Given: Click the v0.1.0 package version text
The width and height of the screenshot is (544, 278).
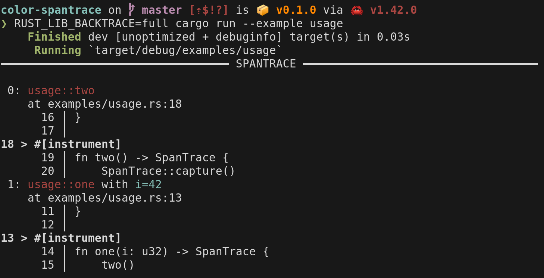Looking at the screenshot, I should pos(296,10).
